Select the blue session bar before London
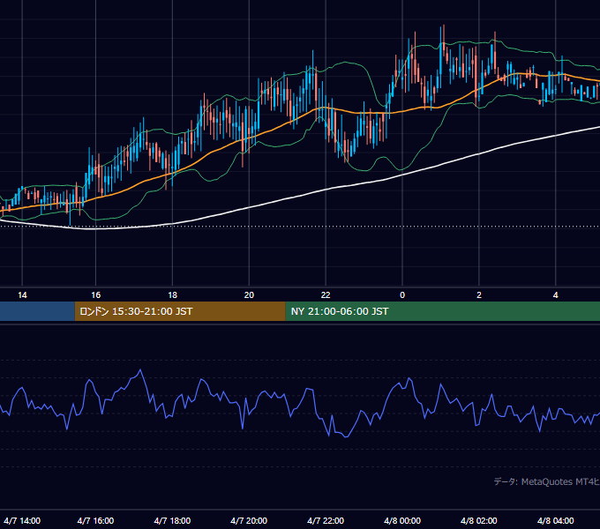The height and width of the screenshot is (529, 600). [37, 311]
